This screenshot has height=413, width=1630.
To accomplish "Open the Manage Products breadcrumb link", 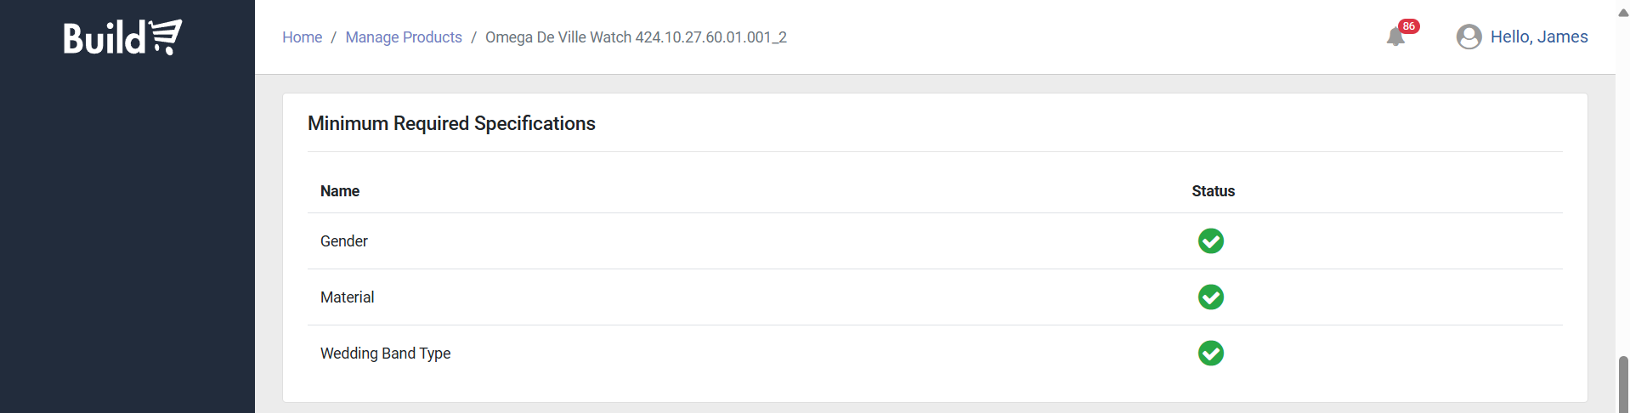I will pos(404,37).
